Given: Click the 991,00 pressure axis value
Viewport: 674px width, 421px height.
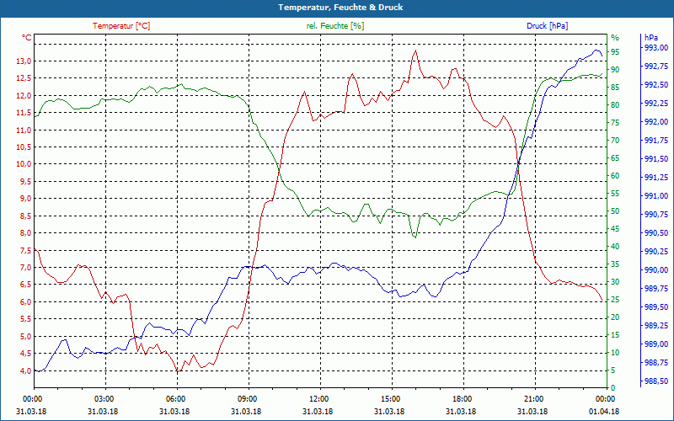Looking at the screenshot, I should [656, 196].
